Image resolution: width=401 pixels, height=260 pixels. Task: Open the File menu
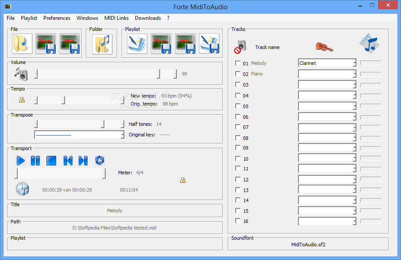pyautogui.click(x=11, y=18)
